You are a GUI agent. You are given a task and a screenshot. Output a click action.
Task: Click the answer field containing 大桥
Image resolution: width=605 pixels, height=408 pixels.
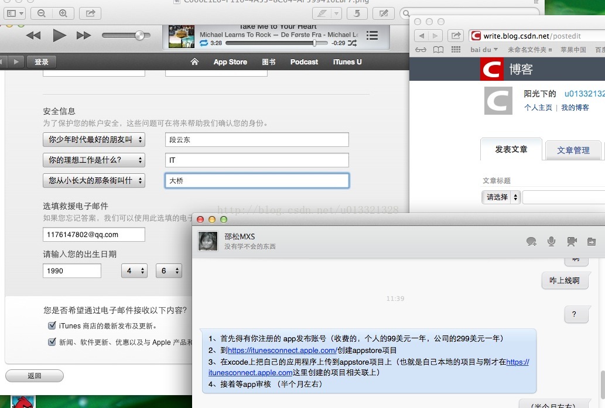pos(257,180)
